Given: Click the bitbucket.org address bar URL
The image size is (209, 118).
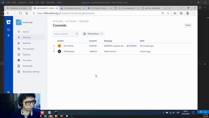Looking at the screenshot, I should tap(66, 13).
